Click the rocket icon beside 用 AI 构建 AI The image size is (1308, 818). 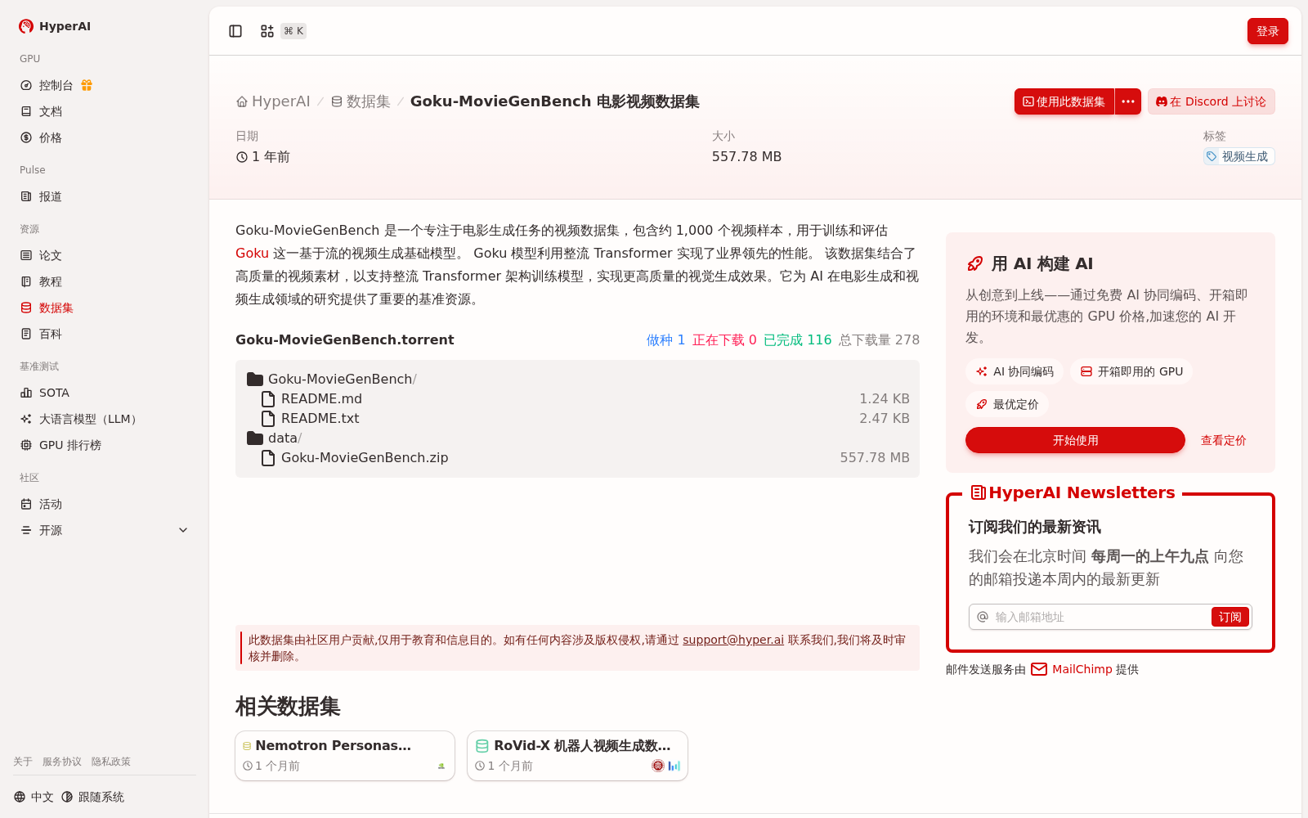tap(975, 263)
